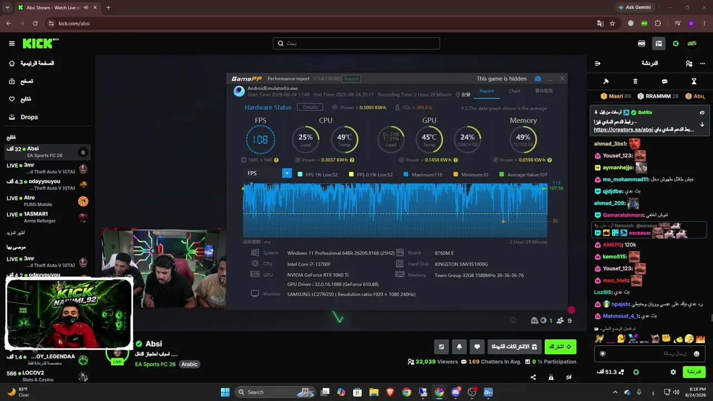713x401 pixels.
Task: Share the stream with share icon
Action: tap(533, 377)
